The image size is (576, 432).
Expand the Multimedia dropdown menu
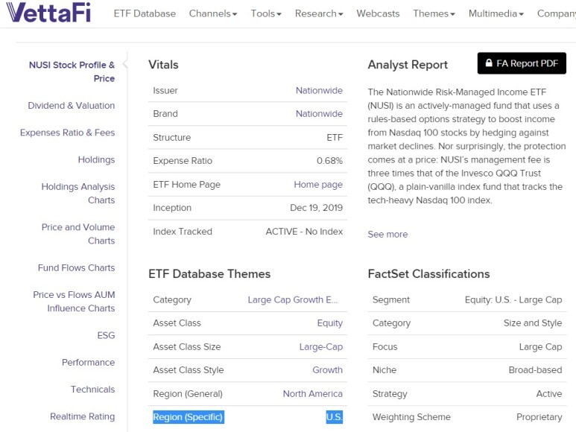(x=496, y=13)
